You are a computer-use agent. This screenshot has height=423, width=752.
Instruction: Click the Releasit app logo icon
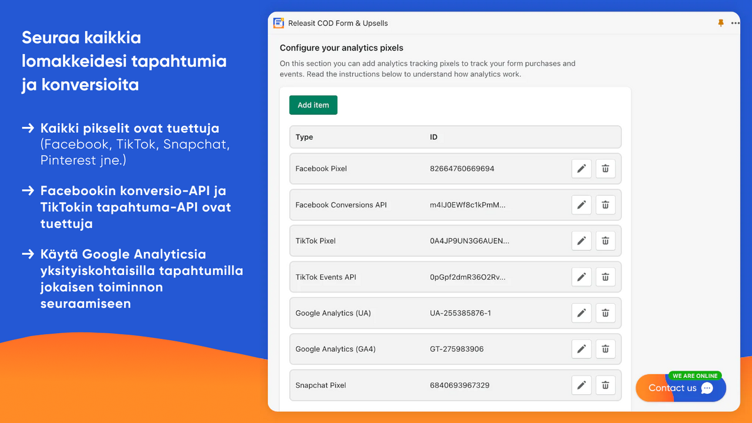click(x=278, y=23)
